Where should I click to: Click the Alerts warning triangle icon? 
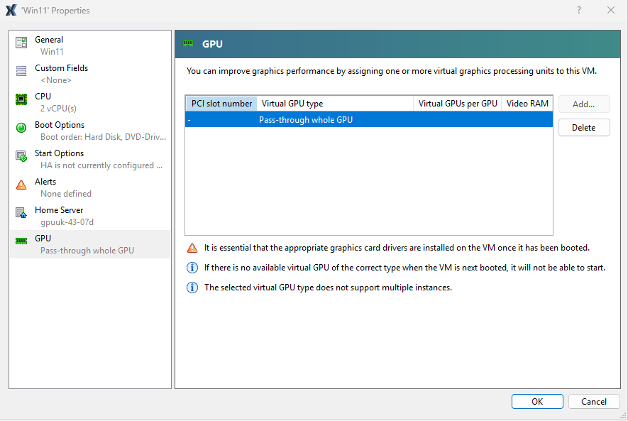[x=21, y=185]
